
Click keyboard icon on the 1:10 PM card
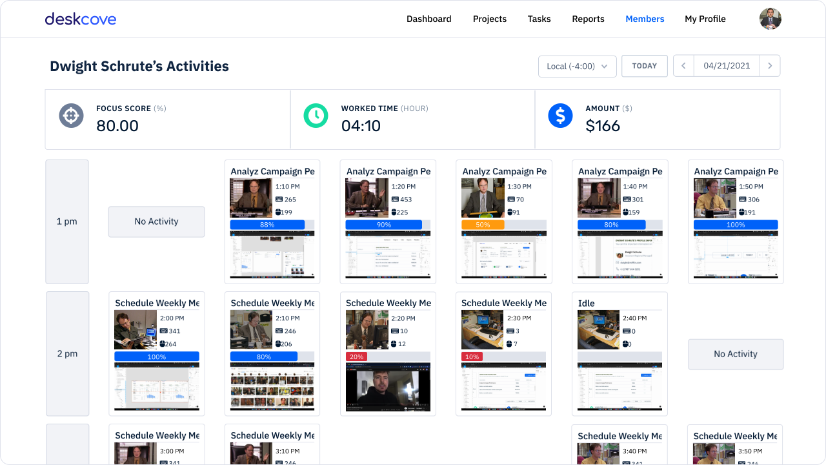coord(279,200)
